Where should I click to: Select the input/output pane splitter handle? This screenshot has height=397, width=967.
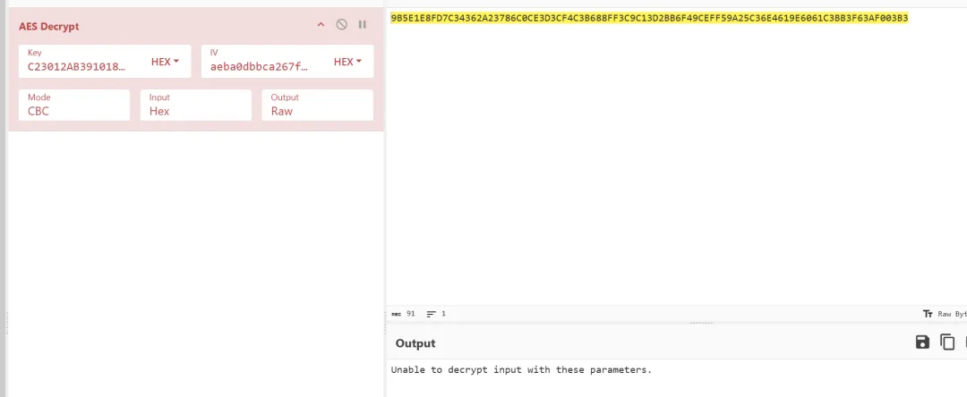[x=701, y=323]
